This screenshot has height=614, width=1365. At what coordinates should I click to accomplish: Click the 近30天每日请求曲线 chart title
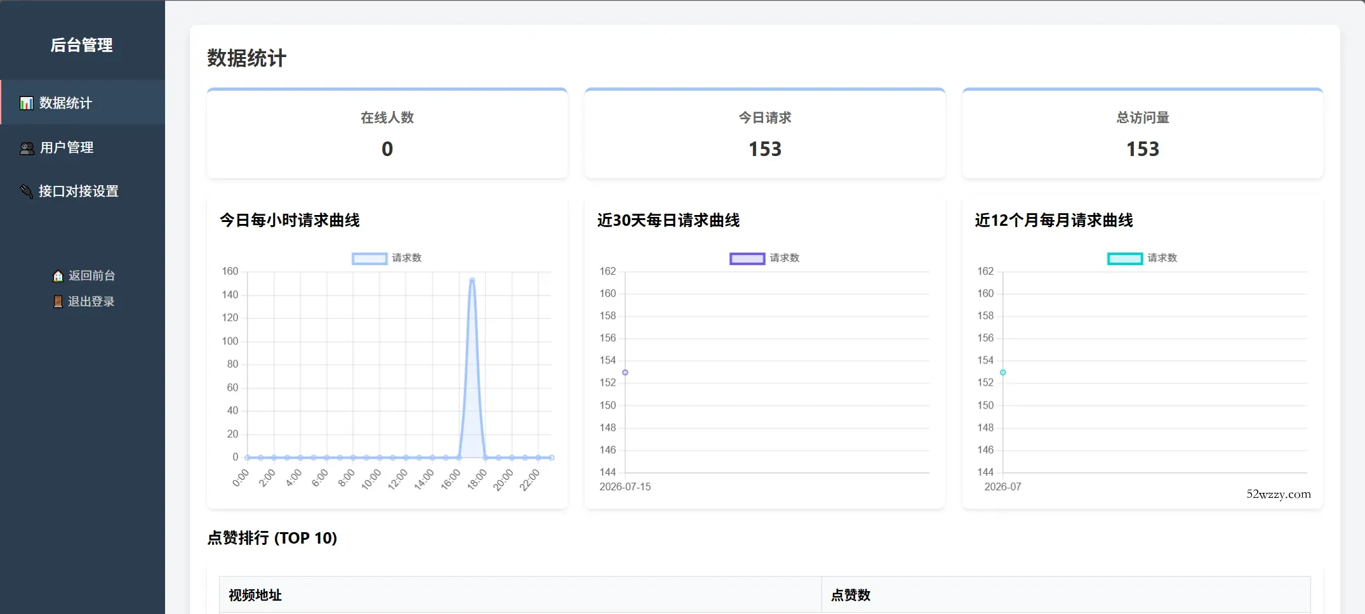point(669,221)
